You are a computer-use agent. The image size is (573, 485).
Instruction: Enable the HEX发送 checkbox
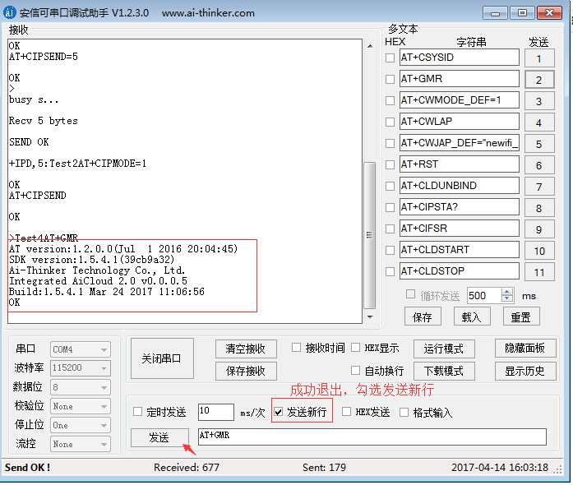(346, 412)
